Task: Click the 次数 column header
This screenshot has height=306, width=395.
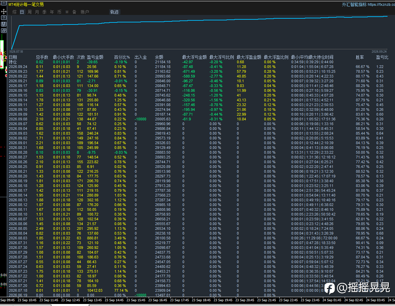Action: [x=81, y=57]
